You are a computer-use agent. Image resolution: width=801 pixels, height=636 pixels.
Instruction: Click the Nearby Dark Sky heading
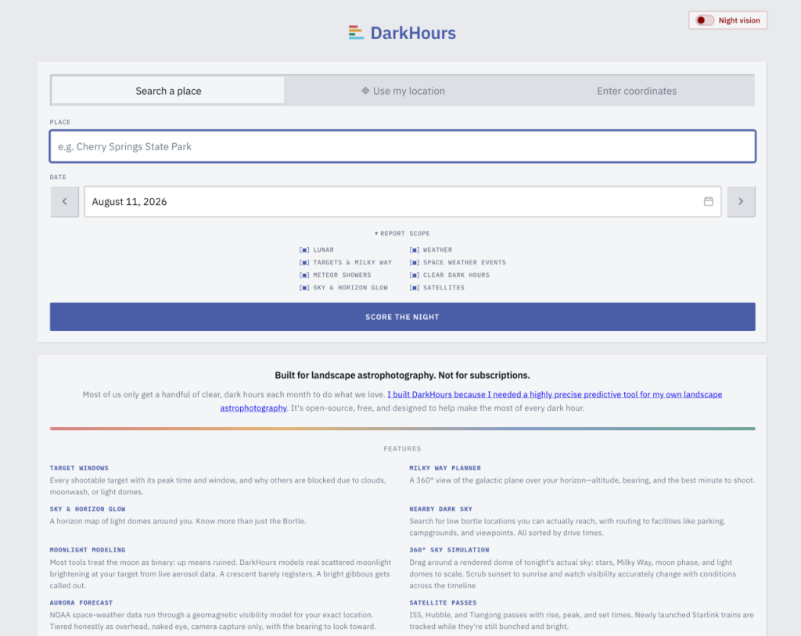coord(441,508)
